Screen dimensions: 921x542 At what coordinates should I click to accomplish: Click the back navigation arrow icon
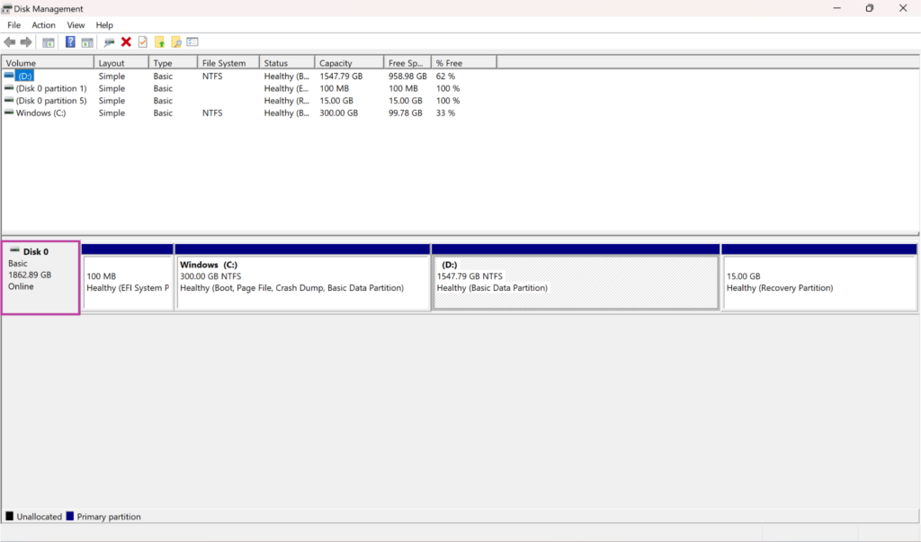click(x=11, y=41)
